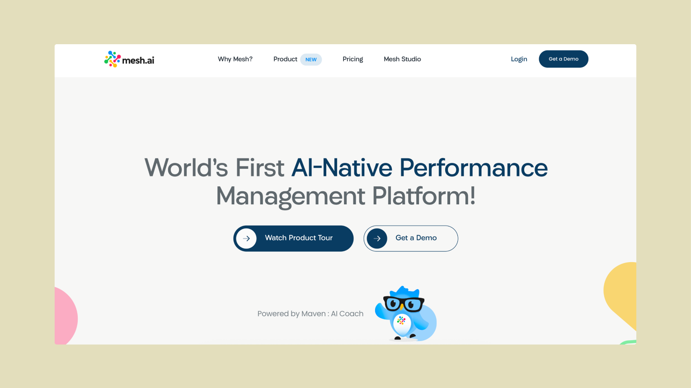Open the Product menu item
691x388 pixels.
click(285, 59)
